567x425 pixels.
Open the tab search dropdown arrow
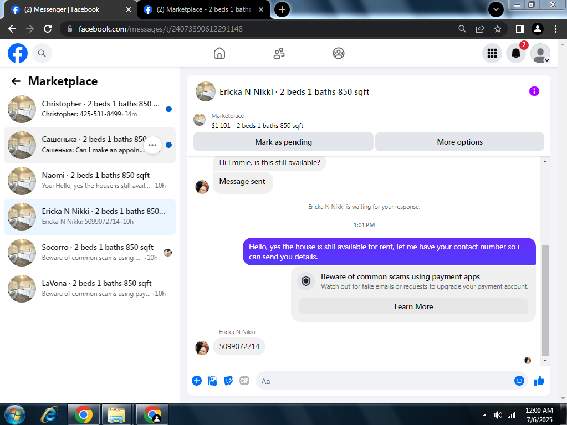(x=496, y=9)
